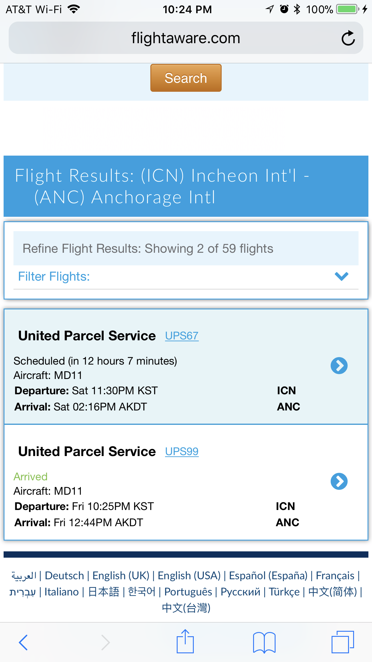Screen dimensions: 372x662
Task: Expand the Filter Flights chevron
Action: [x=341, y=276]
